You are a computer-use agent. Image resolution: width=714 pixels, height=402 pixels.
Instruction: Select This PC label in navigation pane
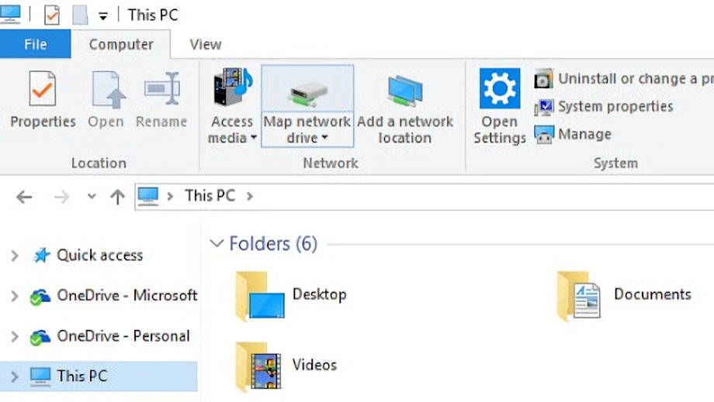82,376
